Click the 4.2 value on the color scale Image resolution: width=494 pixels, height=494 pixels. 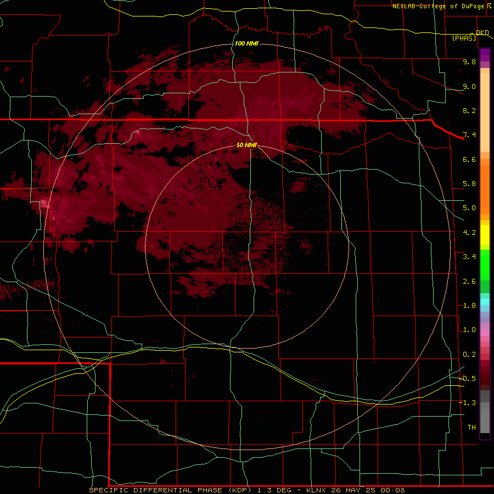point(469,233)
